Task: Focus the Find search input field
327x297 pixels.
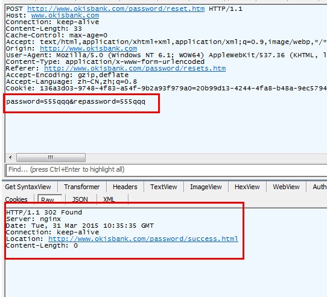Action: pyautogui.click(x=167, y=170)
